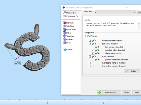
Task: Select the Stitching fixing page
Action: tap(68, 26)
